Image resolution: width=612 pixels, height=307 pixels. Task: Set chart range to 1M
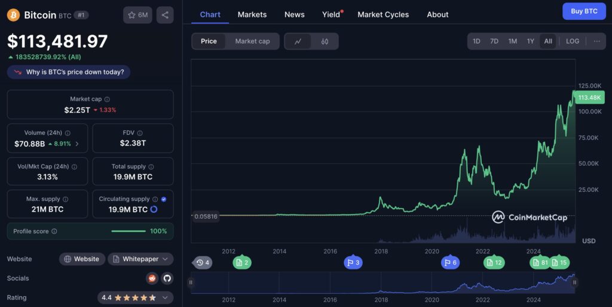(x=512, y=41)
